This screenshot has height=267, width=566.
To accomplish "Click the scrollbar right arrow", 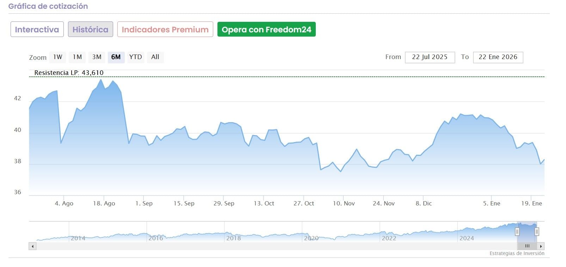I will click(x=541, y=246).
